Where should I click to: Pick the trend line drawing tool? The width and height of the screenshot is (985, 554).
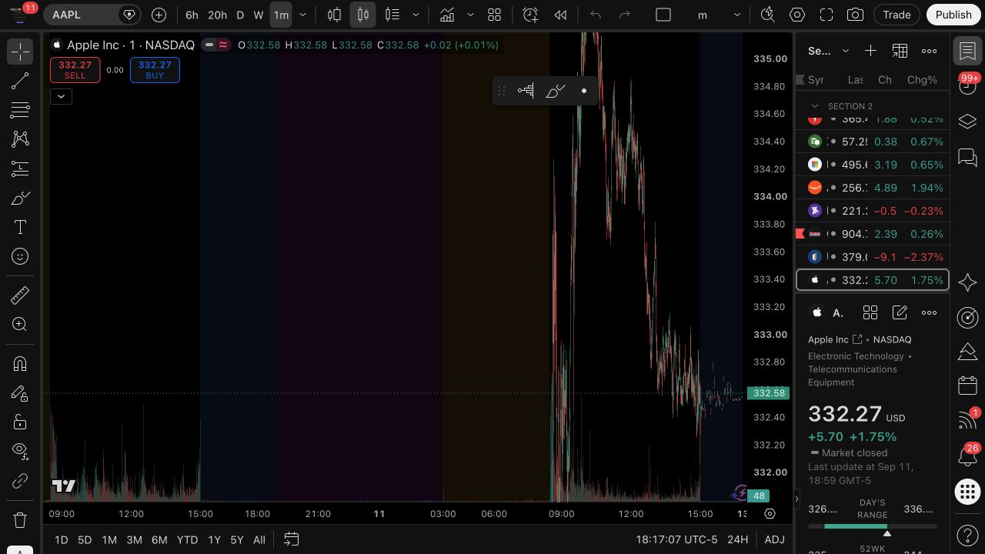point(20,81)
